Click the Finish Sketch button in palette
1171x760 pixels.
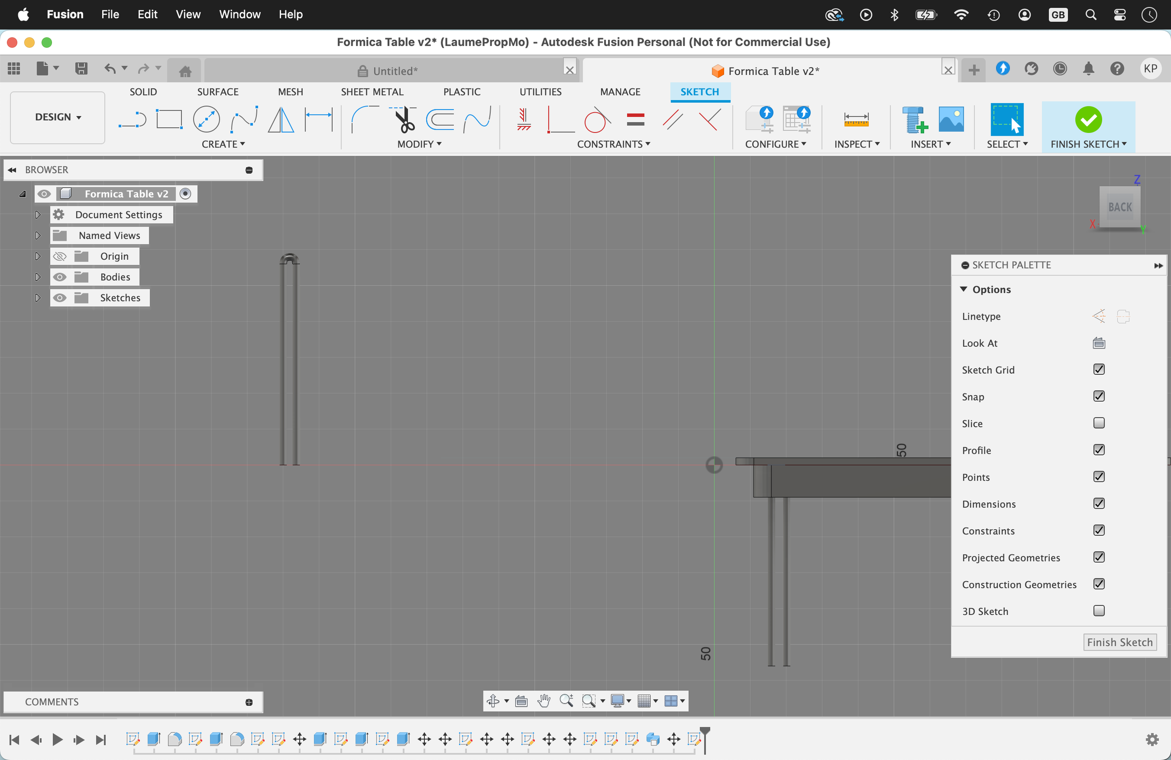pos(1119,642)
